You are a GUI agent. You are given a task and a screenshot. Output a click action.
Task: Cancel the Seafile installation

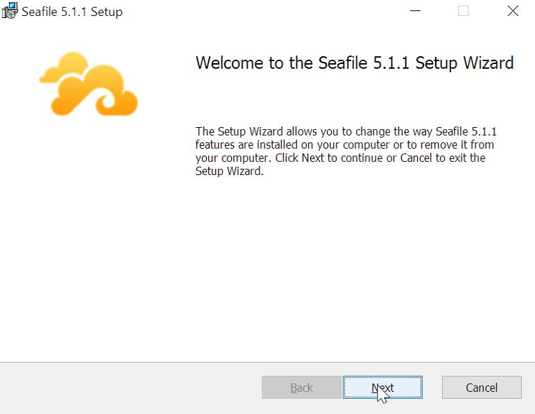[x=482, y=388]
